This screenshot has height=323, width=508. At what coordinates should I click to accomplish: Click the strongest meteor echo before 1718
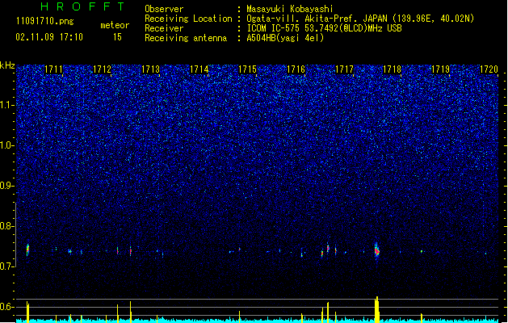pos(376,250)
